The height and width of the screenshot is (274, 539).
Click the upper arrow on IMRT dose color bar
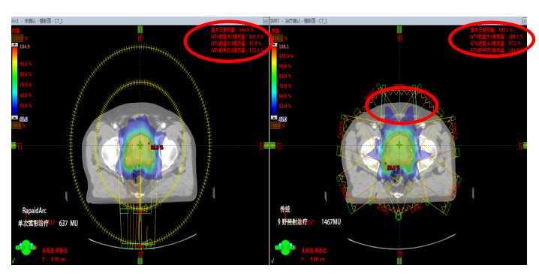[x=274, y=45]
